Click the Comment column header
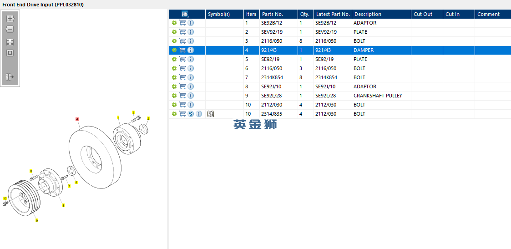The width and height of the screenshot is (511, 249). coord(493,14)
